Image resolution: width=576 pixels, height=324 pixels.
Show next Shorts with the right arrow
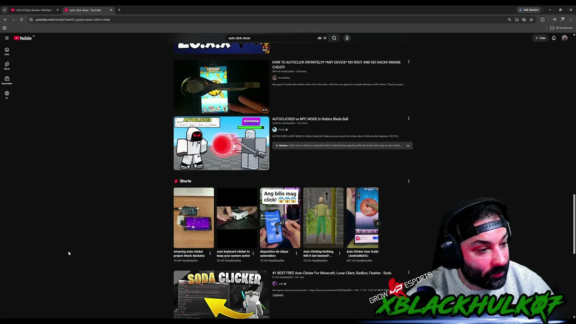click(x=377, y=224)
